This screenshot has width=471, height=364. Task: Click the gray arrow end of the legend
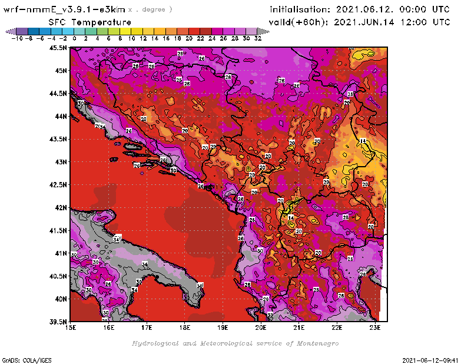tap(263, 32)
